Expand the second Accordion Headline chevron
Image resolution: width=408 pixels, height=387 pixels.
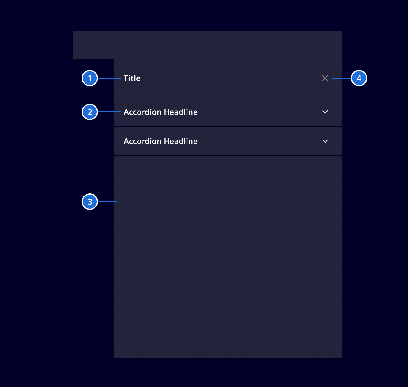325,141
